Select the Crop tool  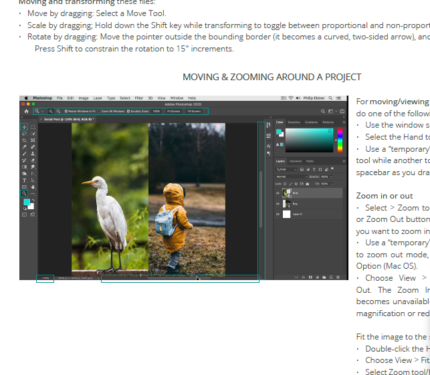24,140
